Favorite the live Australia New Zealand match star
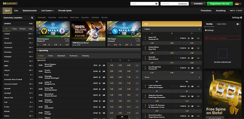This screenshot has width=244, height=119. 189,58
